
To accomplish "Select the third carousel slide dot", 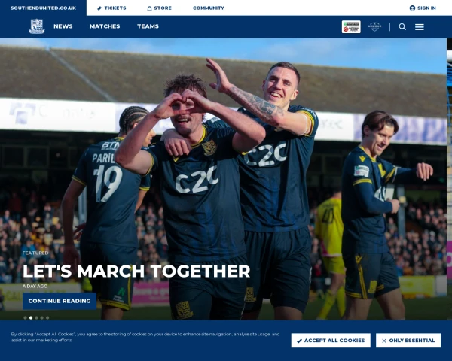I will point(37,318).
